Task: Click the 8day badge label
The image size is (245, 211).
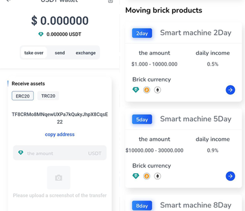Action: 142,206
